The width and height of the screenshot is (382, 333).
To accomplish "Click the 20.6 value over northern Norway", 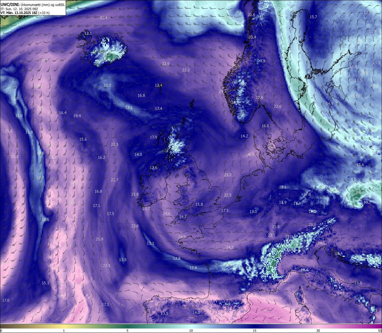I will click(251, 15).
